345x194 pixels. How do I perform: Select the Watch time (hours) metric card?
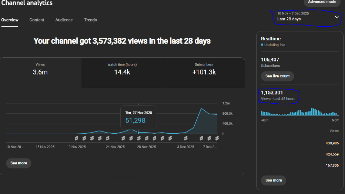tap(122, 69)
